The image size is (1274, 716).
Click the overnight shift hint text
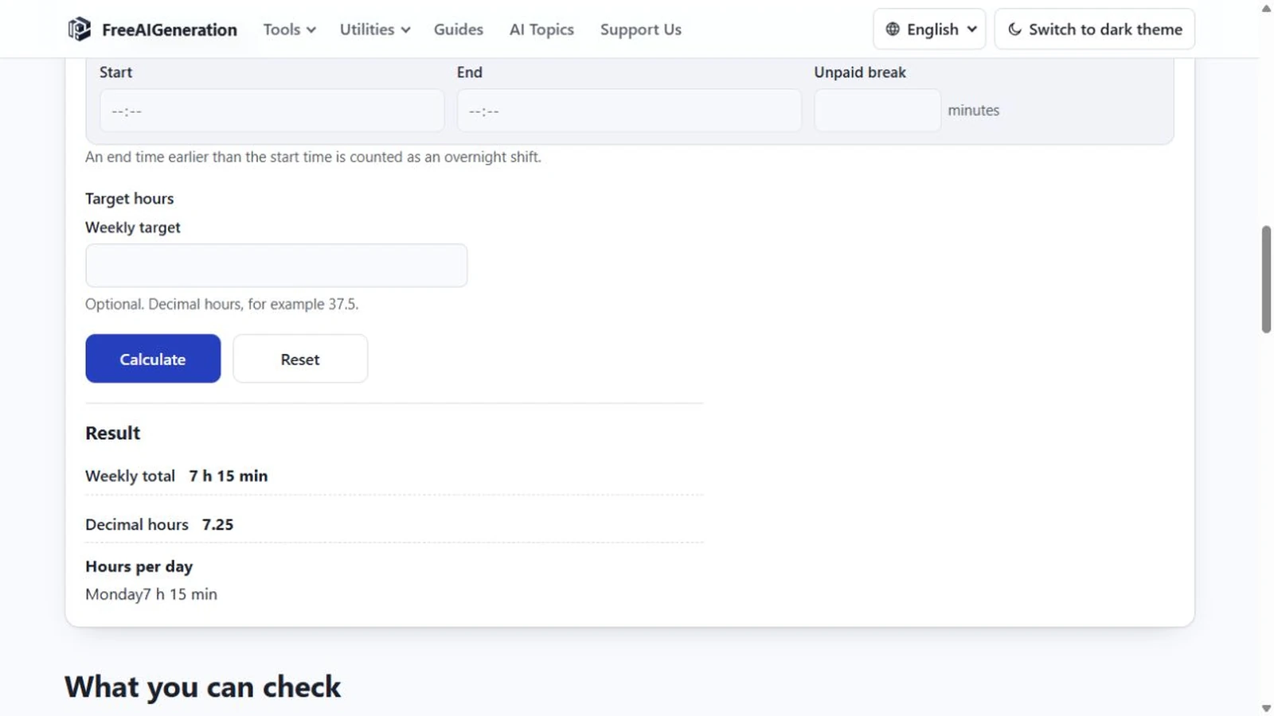(313, 157)
